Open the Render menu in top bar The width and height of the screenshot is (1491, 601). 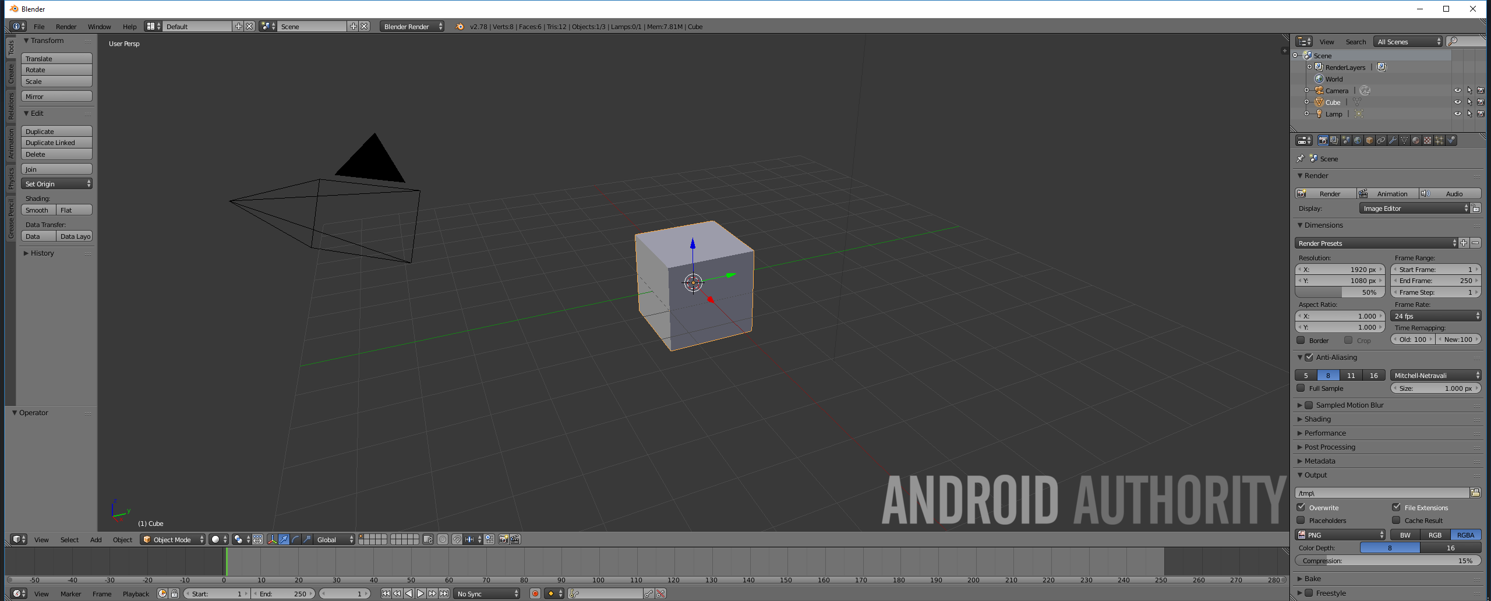66,26
